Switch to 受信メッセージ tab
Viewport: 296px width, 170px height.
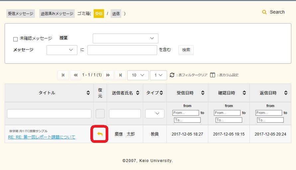[21, 14]
